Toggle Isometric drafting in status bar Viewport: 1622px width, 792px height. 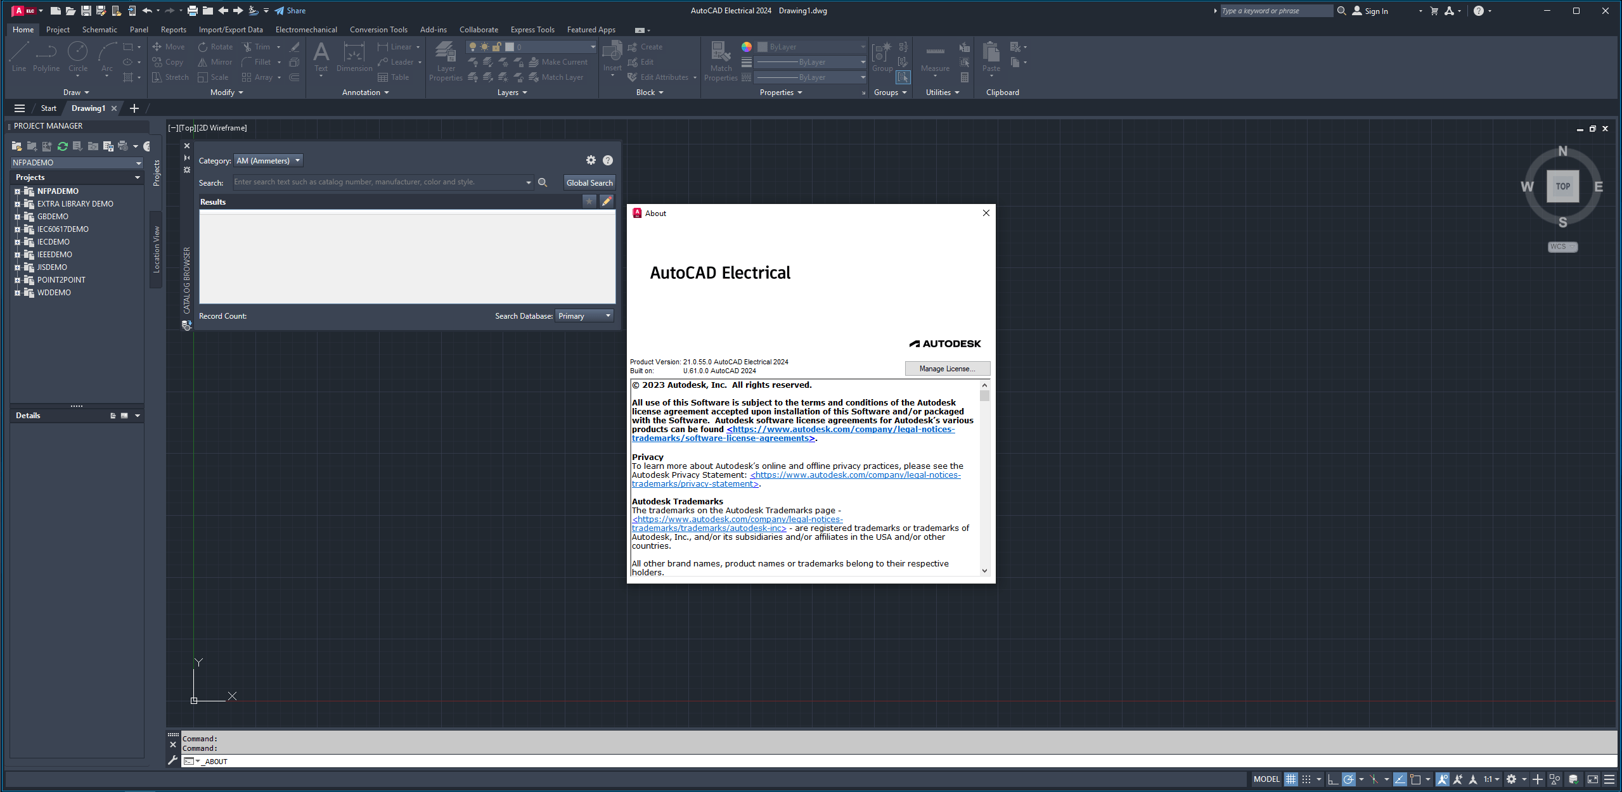pos(1374,779)
